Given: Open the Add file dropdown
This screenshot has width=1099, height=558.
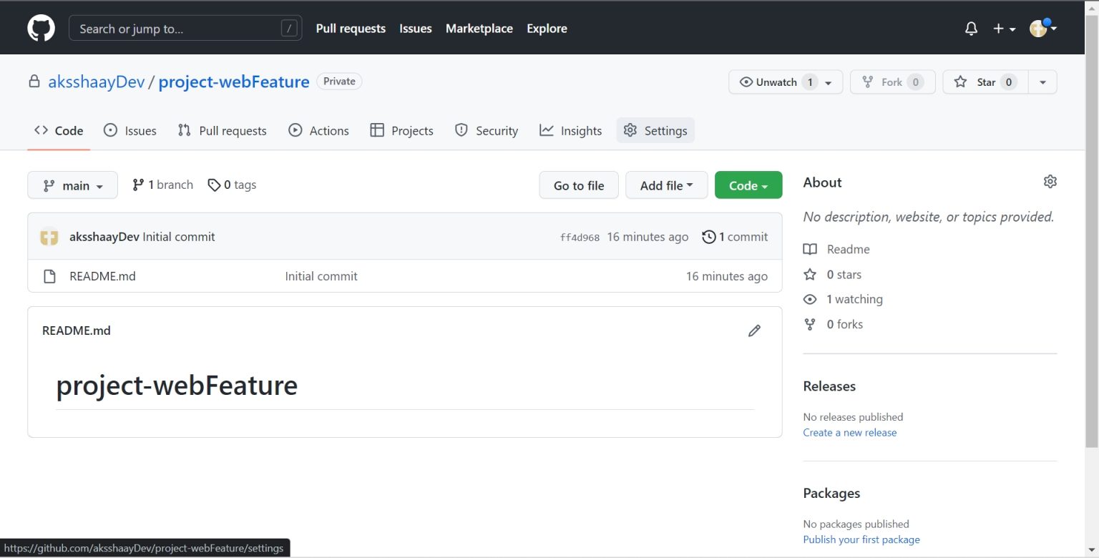Looking at the screenshot, I should tap(666, 185).
